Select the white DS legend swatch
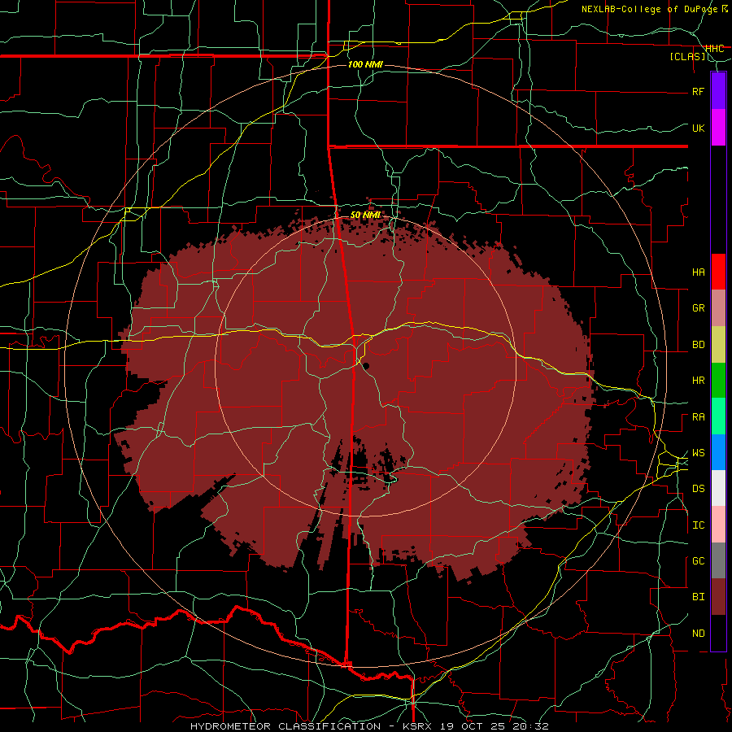Viewport: 732px width, 732px height. point(718,488)
